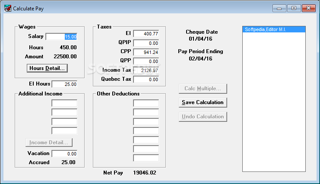Edit the QPIP tax field

pyautogui.click(x=146, y=43)
